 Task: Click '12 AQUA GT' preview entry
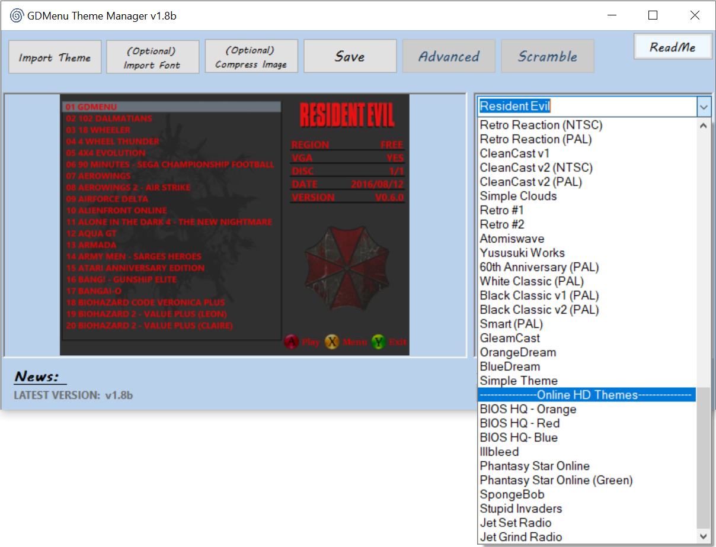(x=91, y=233)
